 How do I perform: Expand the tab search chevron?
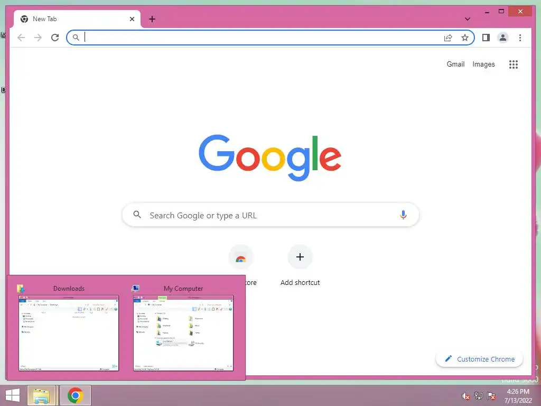467,19
